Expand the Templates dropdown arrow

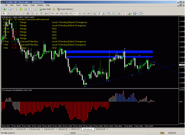tap(142, 13)
